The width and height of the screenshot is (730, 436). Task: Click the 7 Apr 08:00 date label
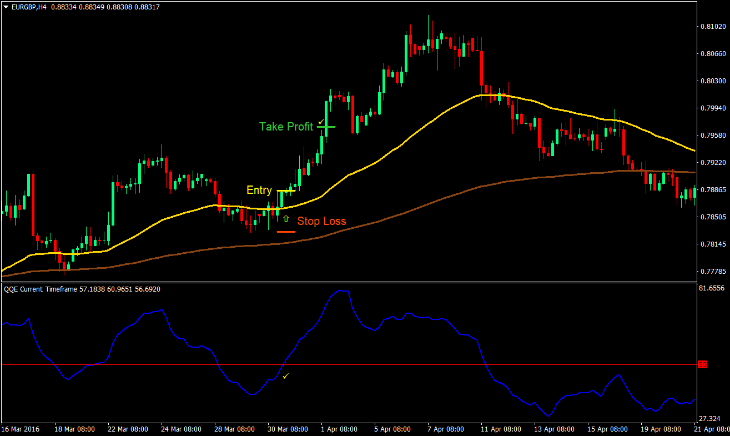pos(447,429)
